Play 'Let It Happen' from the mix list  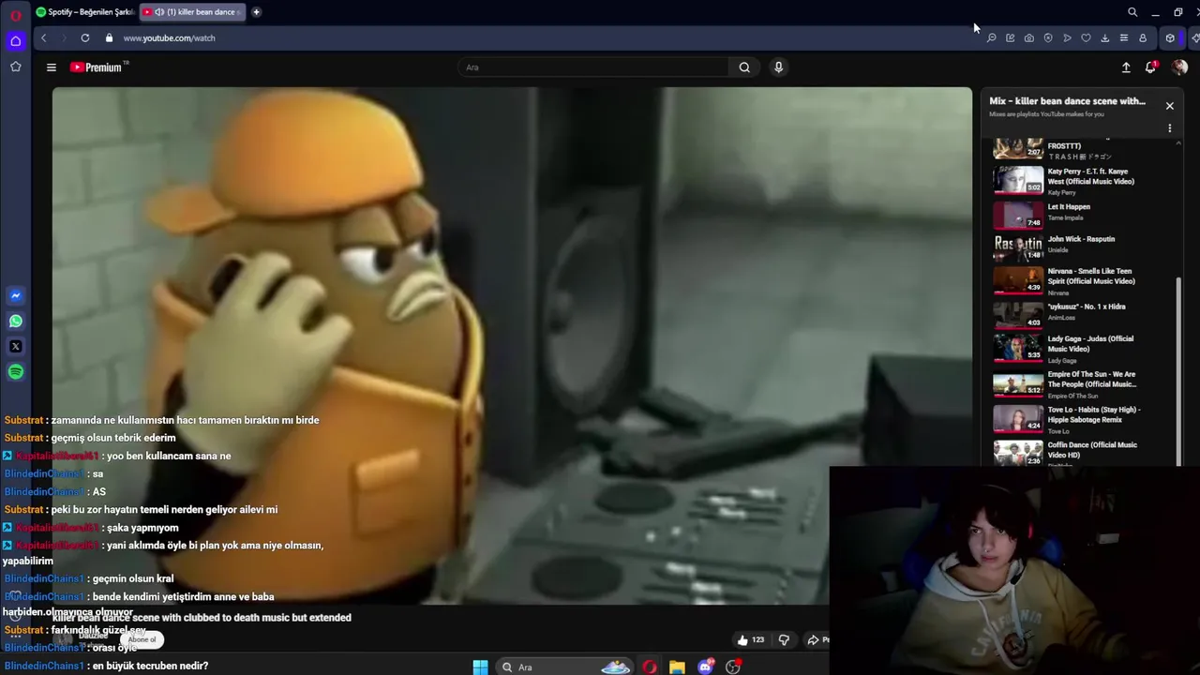tap(1069, 207)
